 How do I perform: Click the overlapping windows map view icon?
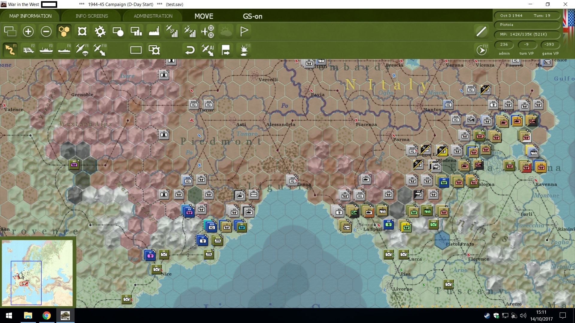tap(10, 31)
